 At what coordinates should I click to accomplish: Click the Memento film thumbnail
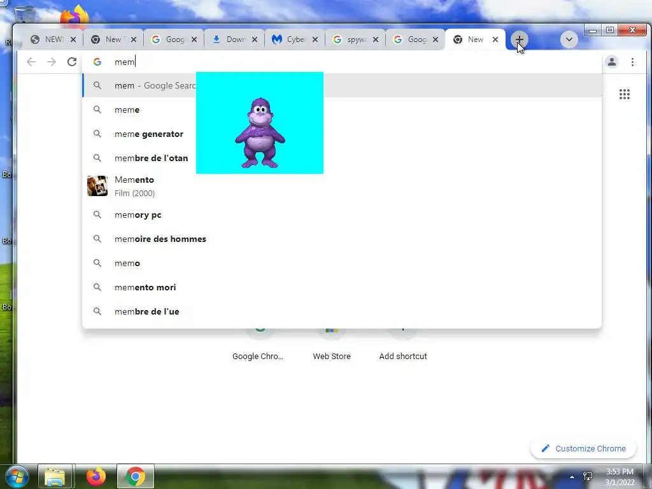(97, 186)
